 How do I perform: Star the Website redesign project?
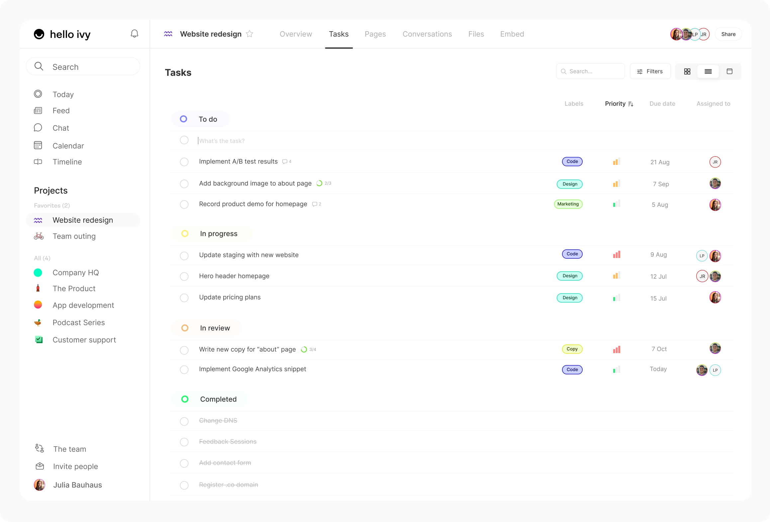point(249,34)
